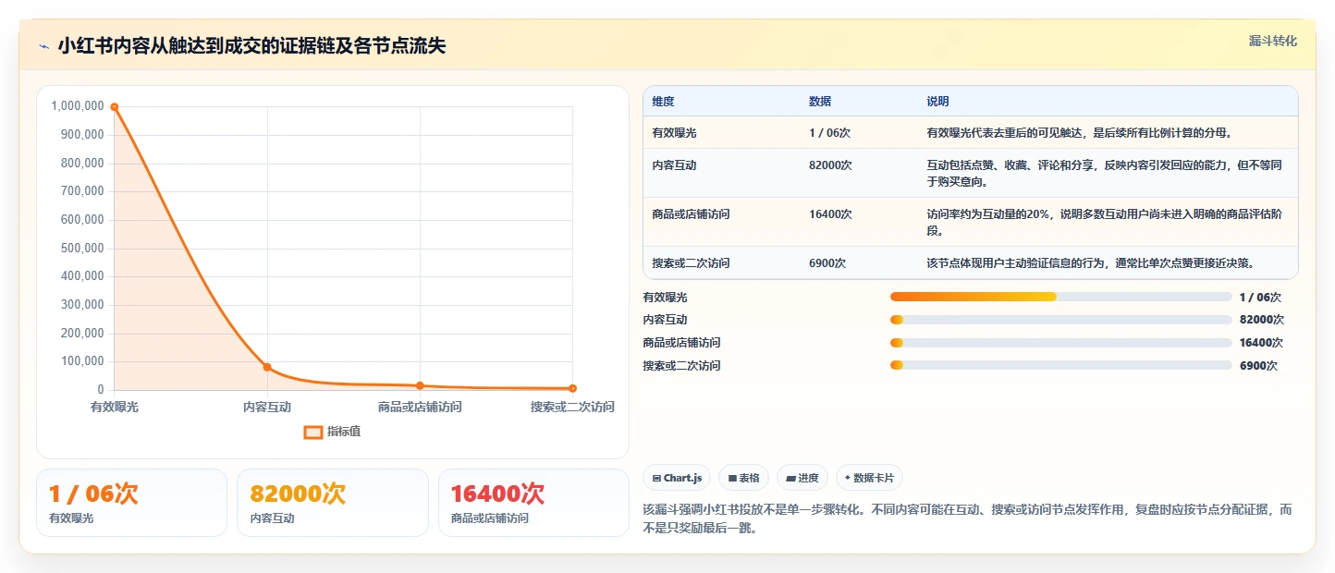Screen dimensions: 1335x573
Task: Click the chart data point for 内容互动
Action: click(x=267, y=367)
